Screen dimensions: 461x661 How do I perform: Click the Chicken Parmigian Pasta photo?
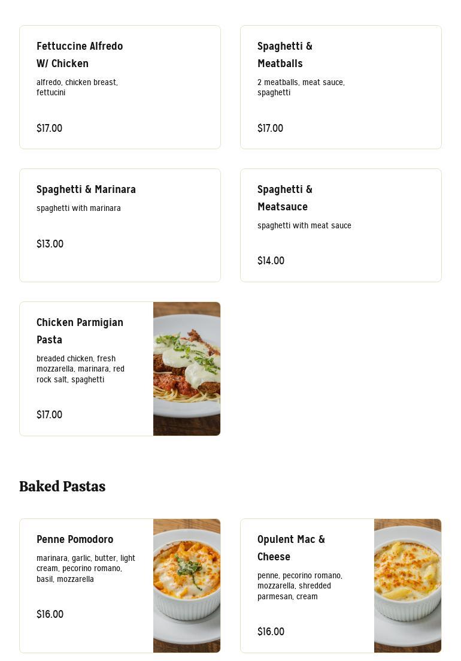coord(187,369)
